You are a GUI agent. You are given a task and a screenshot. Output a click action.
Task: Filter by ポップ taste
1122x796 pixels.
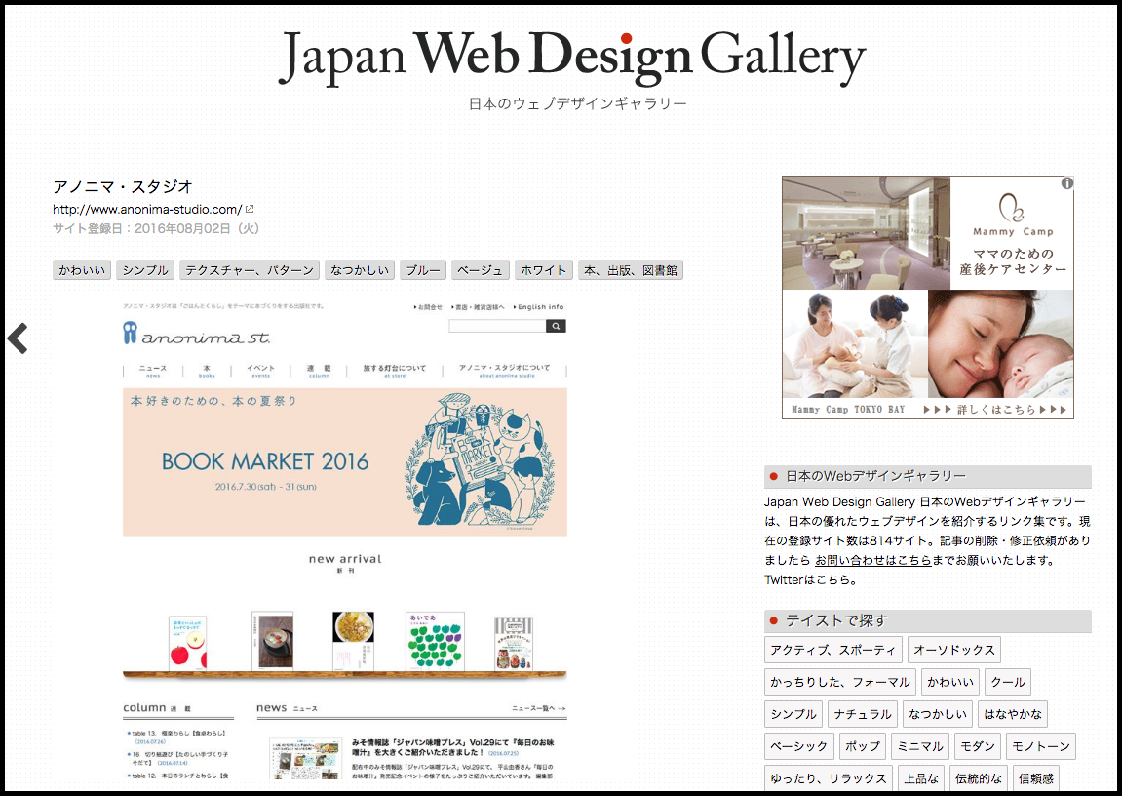coord(863,746)
